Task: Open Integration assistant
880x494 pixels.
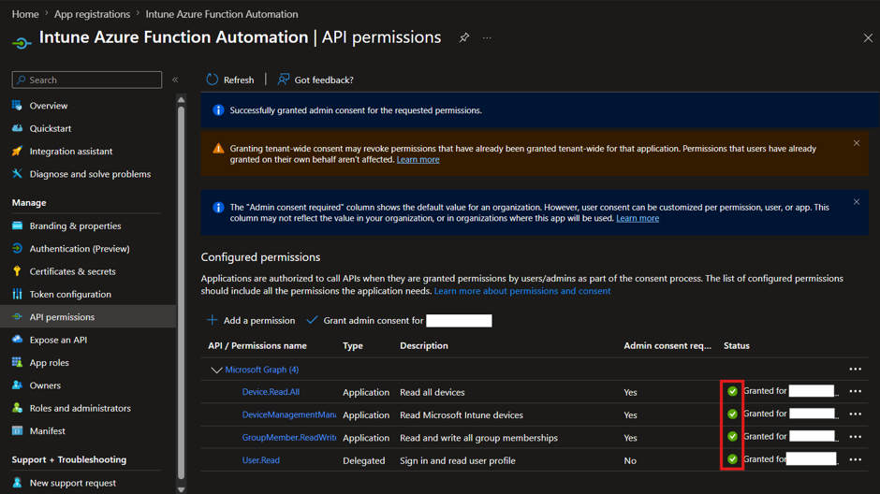Action: pyautogui.click(x=71, y=152)
